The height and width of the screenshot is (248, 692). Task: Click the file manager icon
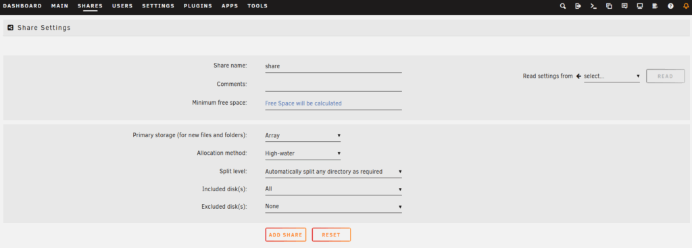pyautogui.click(x=609, y=6)
